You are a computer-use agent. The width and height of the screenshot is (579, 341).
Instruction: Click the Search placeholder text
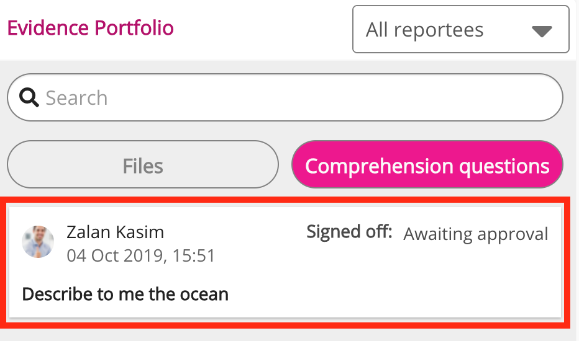tap(76, 97)
